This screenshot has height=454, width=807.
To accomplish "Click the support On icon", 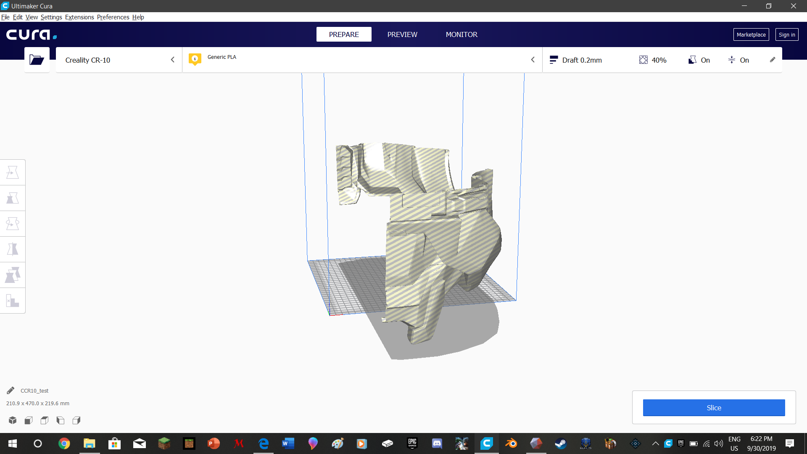I will point(692,60).
